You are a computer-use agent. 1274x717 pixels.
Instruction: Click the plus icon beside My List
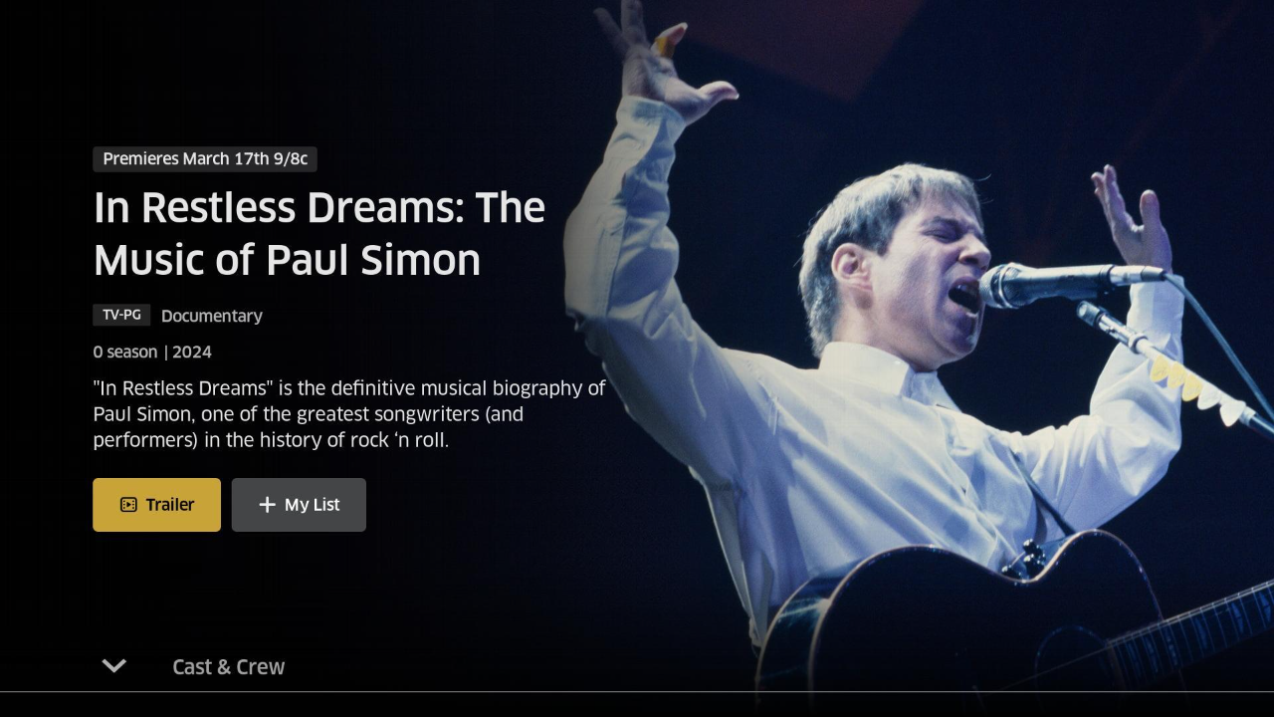(x=267, y=505)
